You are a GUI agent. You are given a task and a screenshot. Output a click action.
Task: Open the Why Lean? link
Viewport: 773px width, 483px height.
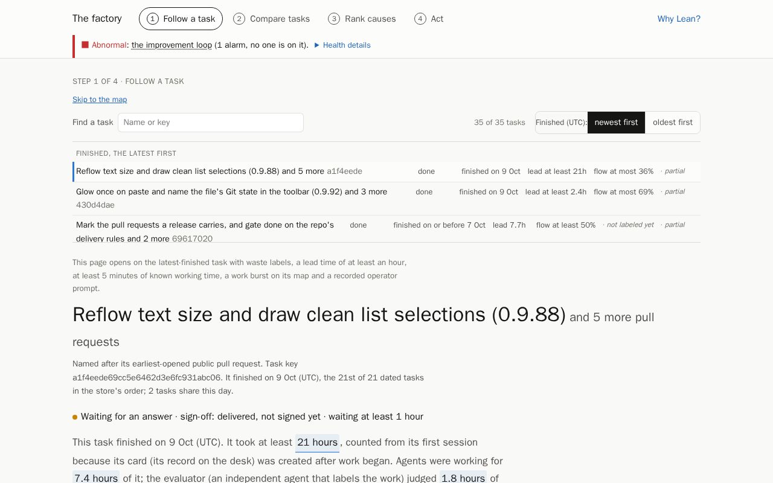pos(679,19)
